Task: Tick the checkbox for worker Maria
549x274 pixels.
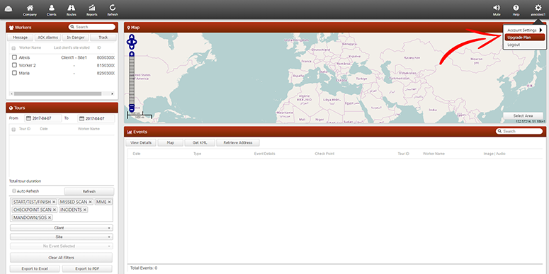Action: [x=14, y=73]
